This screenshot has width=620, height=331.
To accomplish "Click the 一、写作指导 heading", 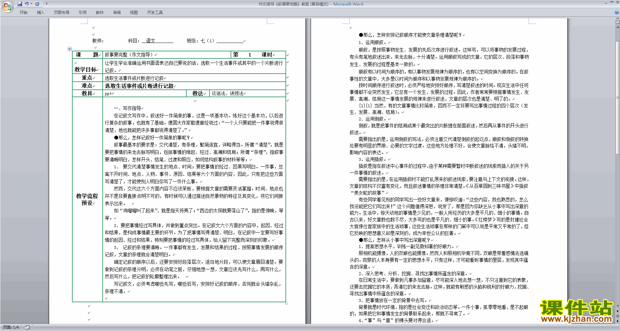I will (x=128, y=108).
